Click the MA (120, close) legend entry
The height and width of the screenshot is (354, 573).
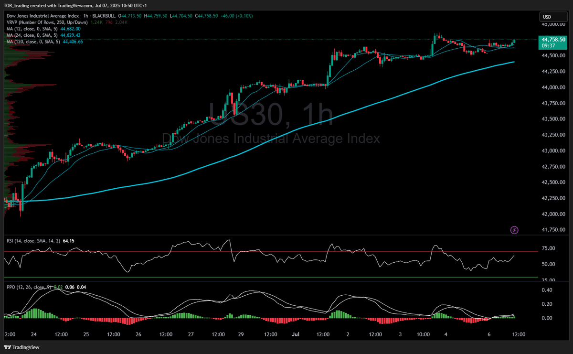point(30,42)
